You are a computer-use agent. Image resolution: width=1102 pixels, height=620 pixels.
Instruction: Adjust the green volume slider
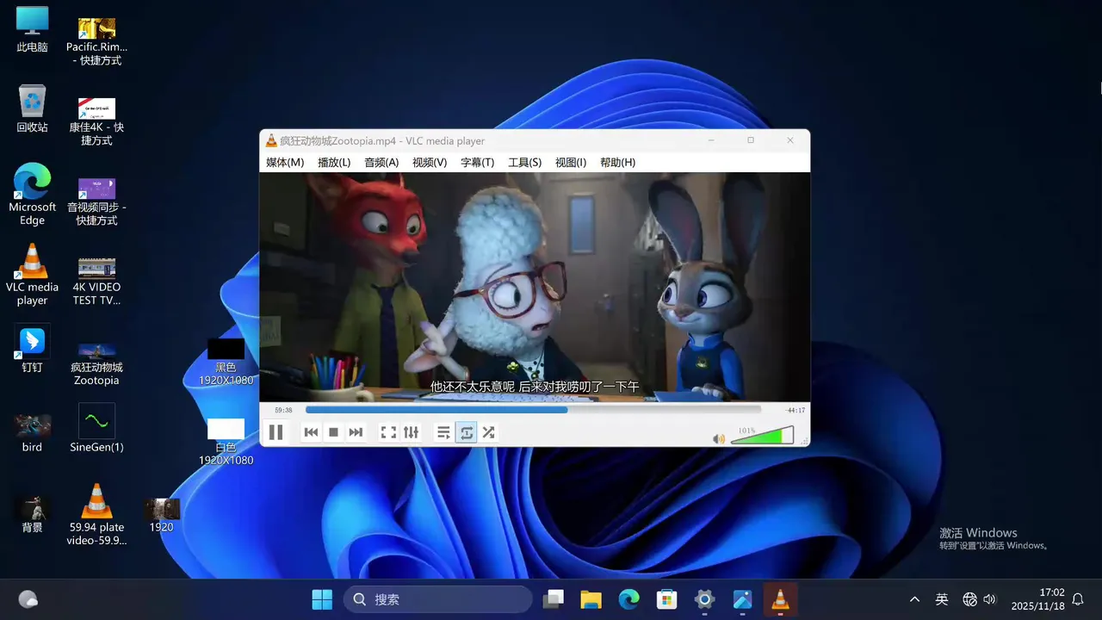coord(762,437)
